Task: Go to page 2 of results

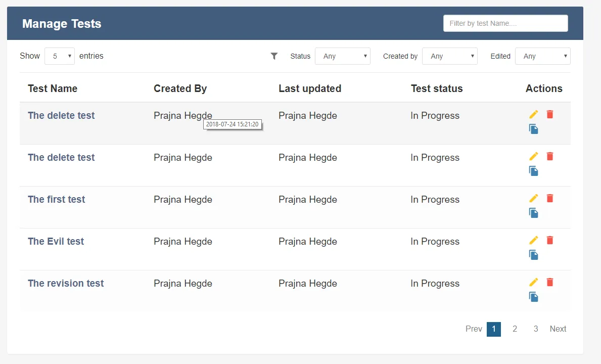Action: 515,329
